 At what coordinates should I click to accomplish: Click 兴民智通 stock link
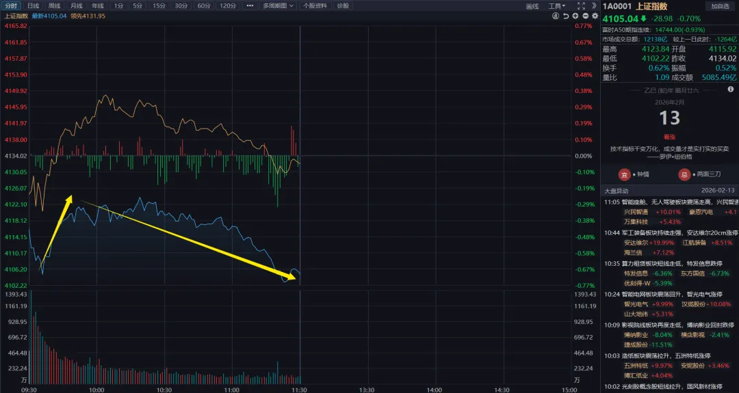[636, 213]
